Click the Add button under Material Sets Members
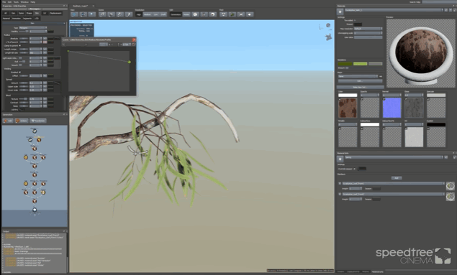 click(x=396, y=178)
